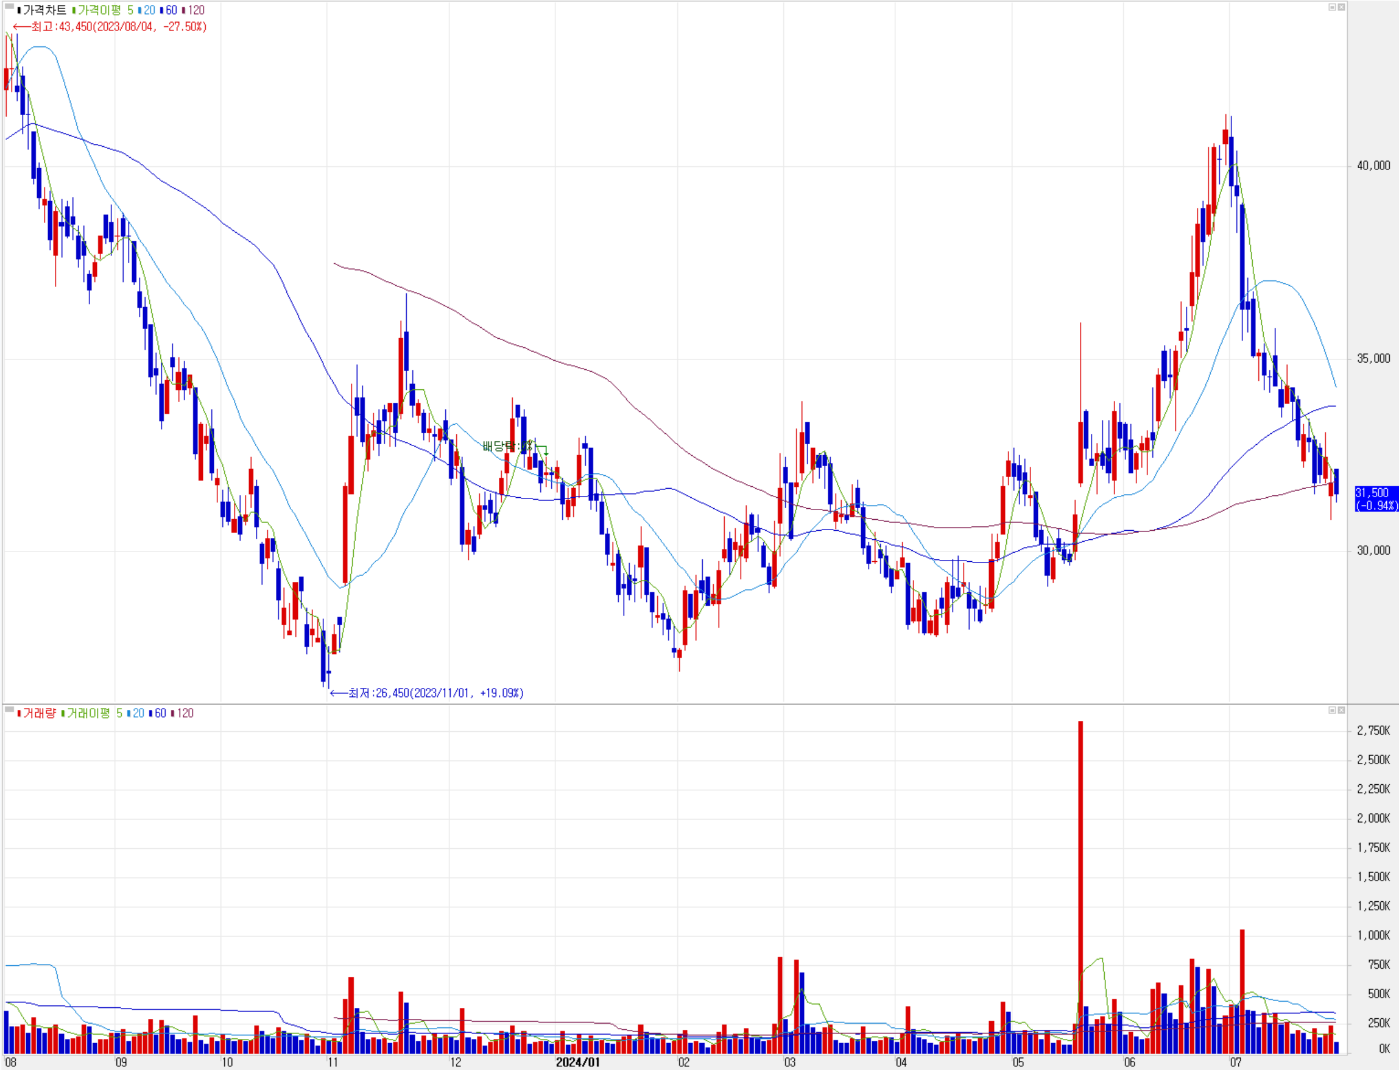Screen dimensions: 1399x1070
Task: Click the gray handle beside 거래량 label
Action: click(9, 709)
